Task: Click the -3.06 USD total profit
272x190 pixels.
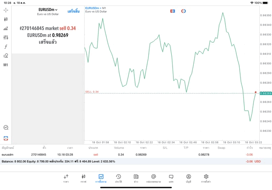Action: coord(253,162)
